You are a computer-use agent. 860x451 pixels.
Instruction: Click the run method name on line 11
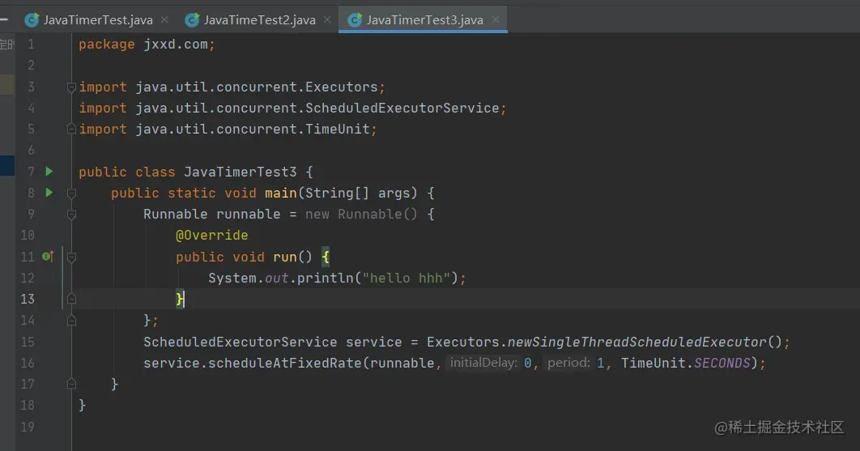click(285, 257)
